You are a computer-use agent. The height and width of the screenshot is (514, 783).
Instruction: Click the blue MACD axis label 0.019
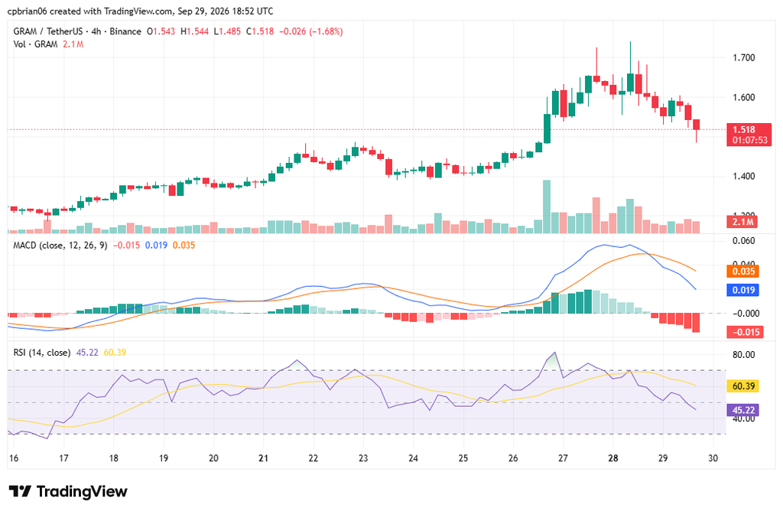743,290
